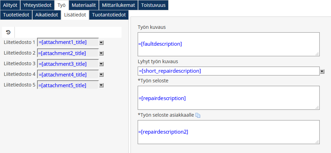This screenshot has height=153, width=331.
Task: Focus the Työn seloste text area
Action: pyautogui.click(x=228, y=98)
